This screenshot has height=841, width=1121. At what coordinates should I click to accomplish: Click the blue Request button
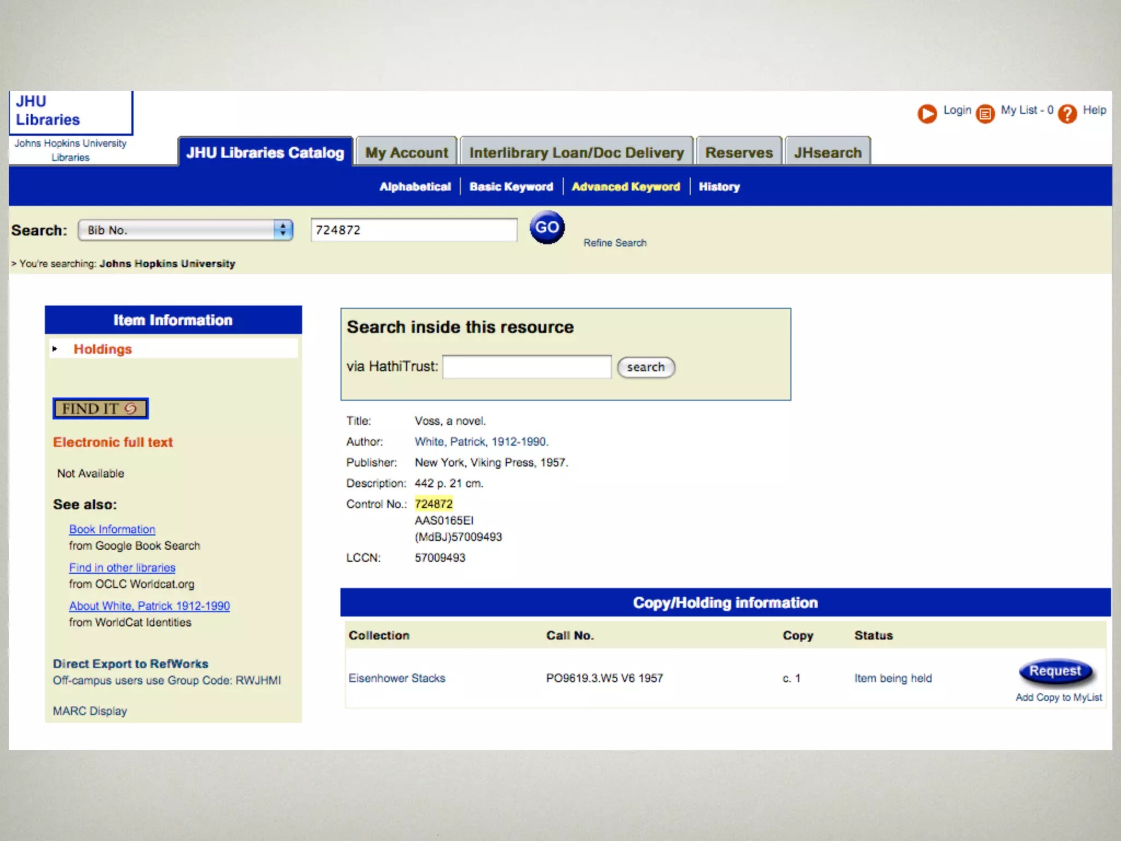pyautogui.click(x=1055, y=671)
